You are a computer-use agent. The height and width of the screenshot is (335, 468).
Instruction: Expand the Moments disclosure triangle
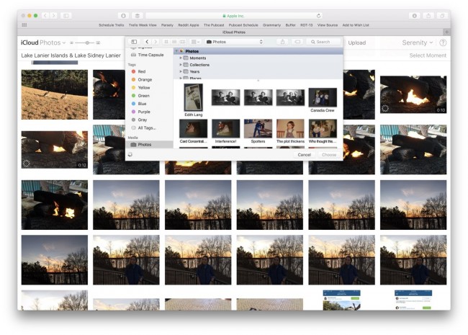pyautogui.click(x=181, y=58)
